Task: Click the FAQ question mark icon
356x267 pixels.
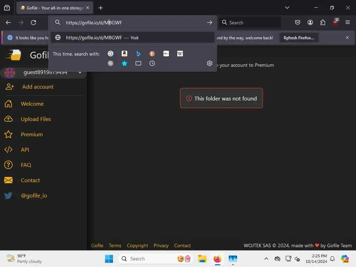Action: point(8,165)
